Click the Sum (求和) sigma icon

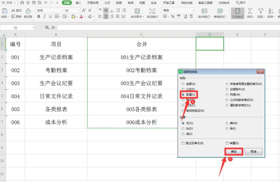(250, 11)
